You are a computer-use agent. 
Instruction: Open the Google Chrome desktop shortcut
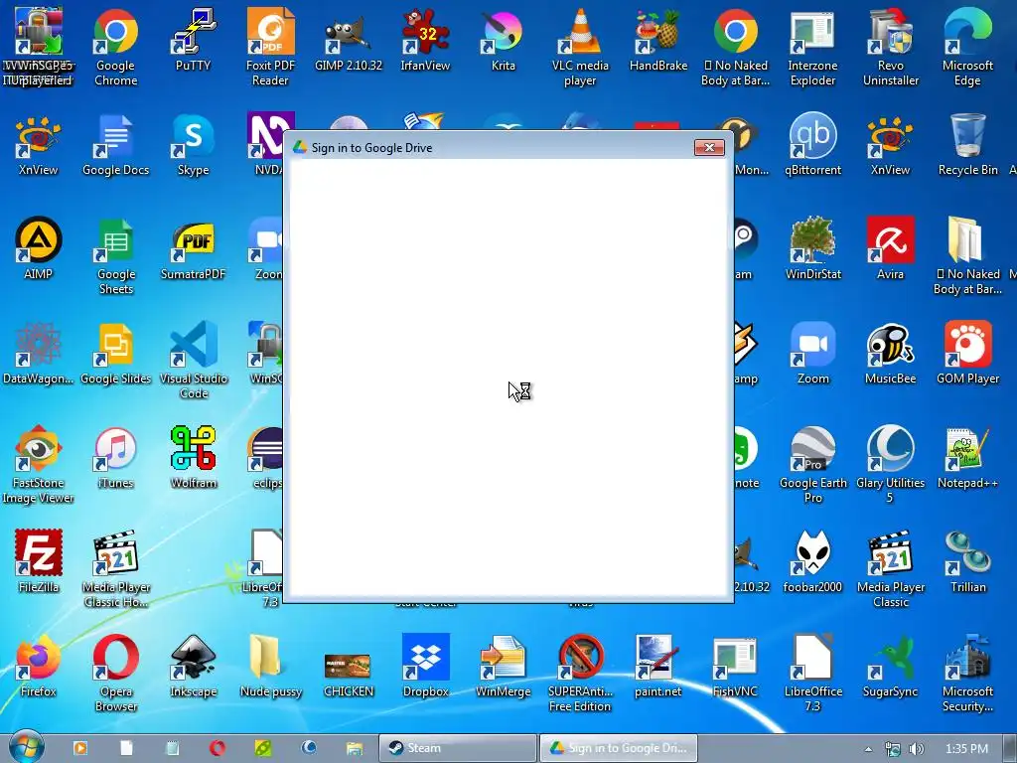[115, 47]
